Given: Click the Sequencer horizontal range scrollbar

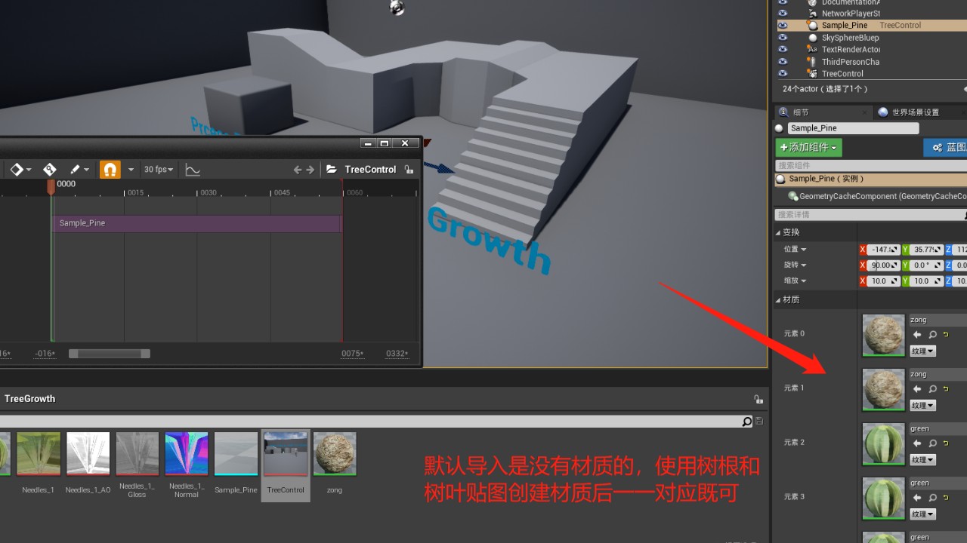Looking at the screenshot, I should pos(110,354).
